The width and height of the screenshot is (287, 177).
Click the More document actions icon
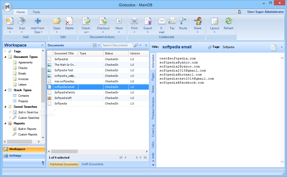(x=119, y=21)
